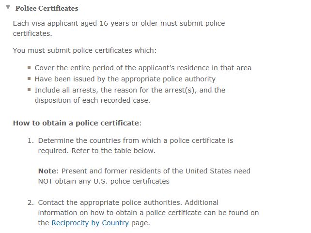Click the Police Certificates section heading

point(47,8)
